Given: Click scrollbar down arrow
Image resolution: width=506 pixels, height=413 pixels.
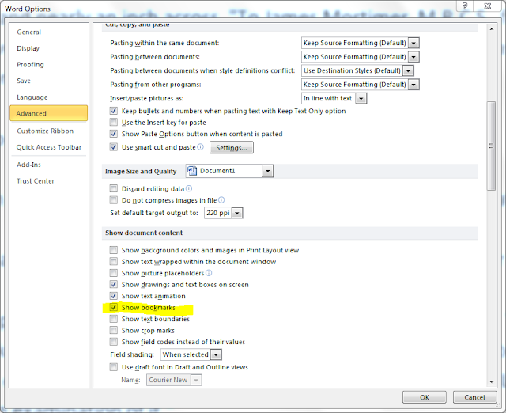Looking at the screenshot, I should tap(491, 381).
